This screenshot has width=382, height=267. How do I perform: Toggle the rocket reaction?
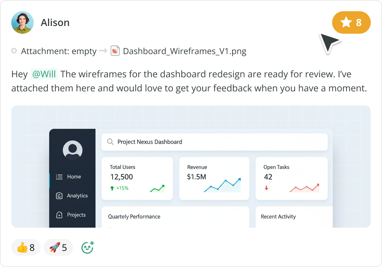click(58, 248)
